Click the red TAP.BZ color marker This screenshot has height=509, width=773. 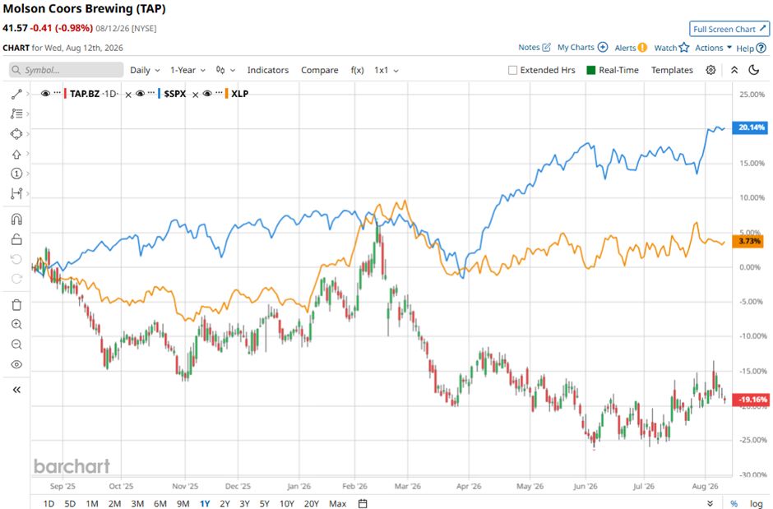pyautogui.click(x=65, y=94)
